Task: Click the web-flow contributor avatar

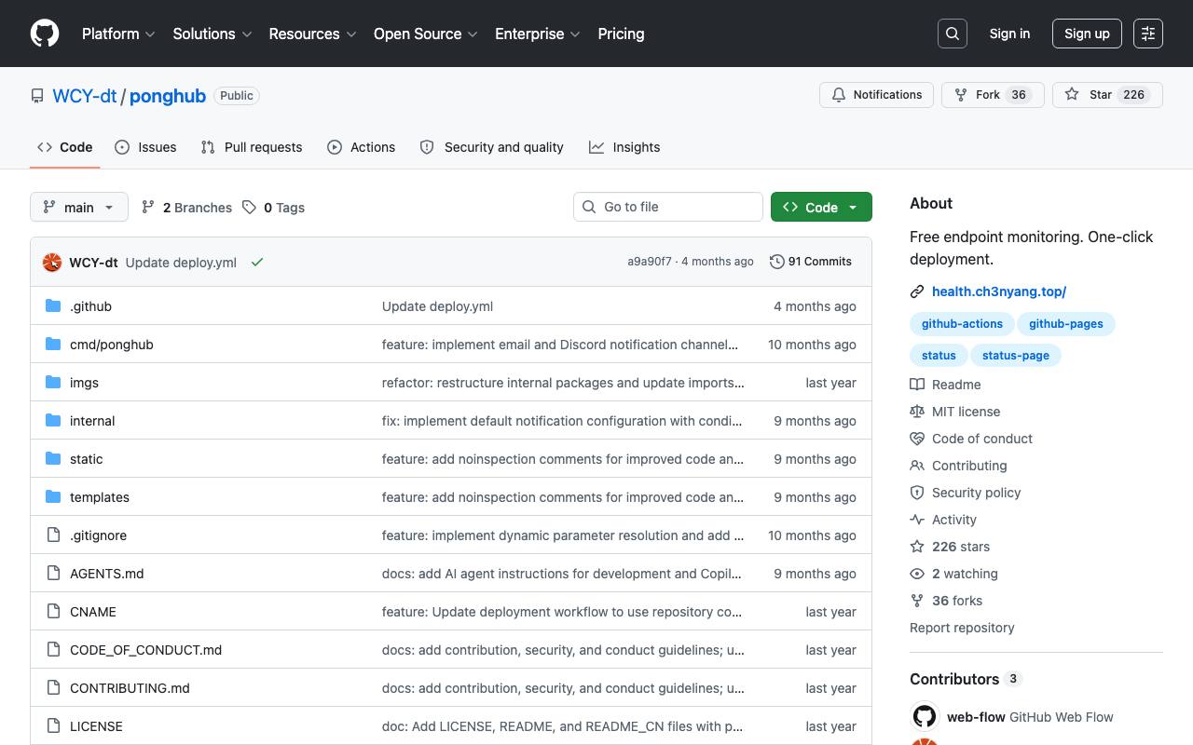Action: click(925, 716)
